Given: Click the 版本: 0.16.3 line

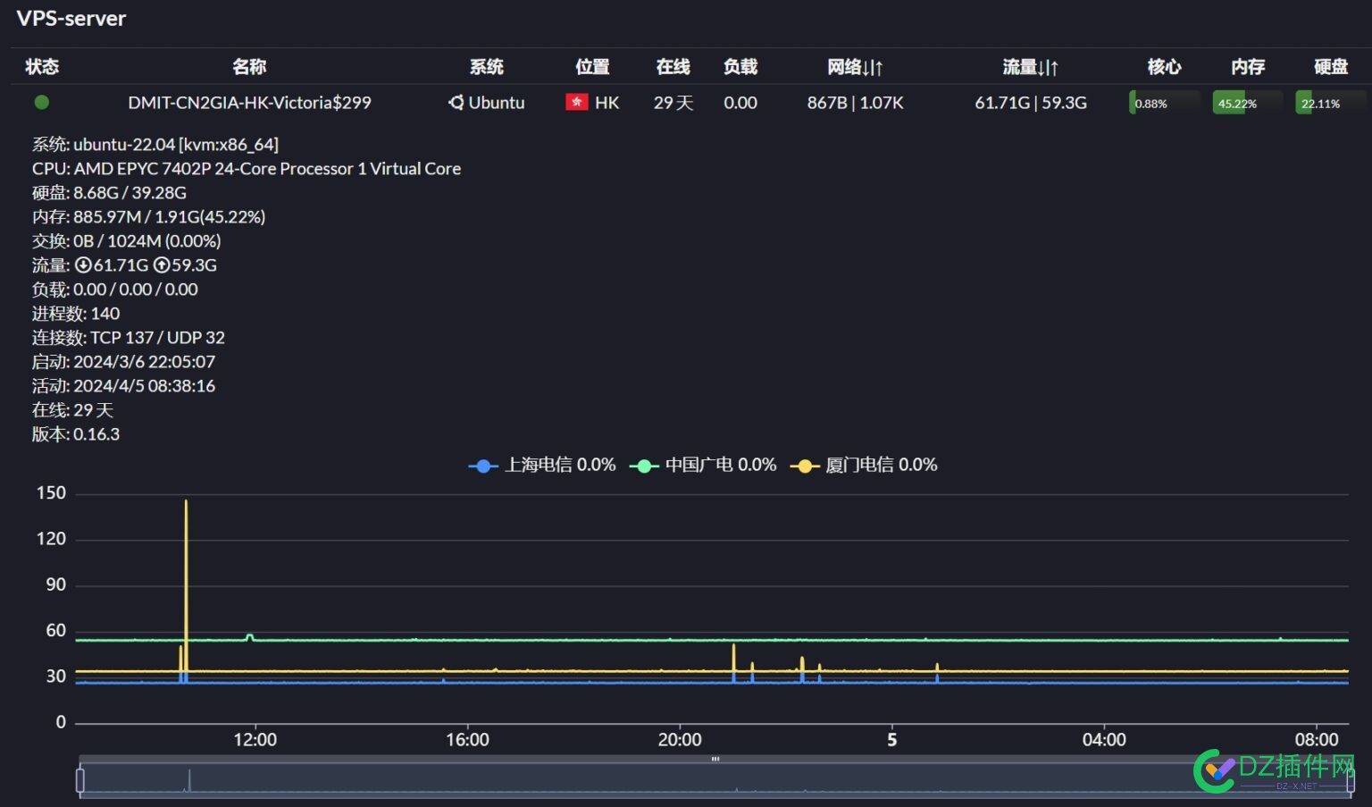Looking at the screenshot, I should pyautogui.click(x=76, y=433).
